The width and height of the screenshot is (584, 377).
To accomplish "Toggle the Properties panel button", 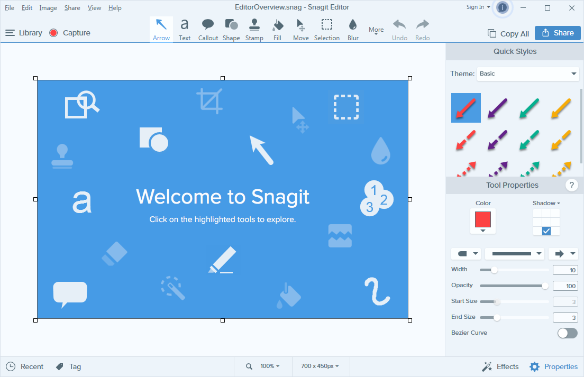I will point(553,366).
